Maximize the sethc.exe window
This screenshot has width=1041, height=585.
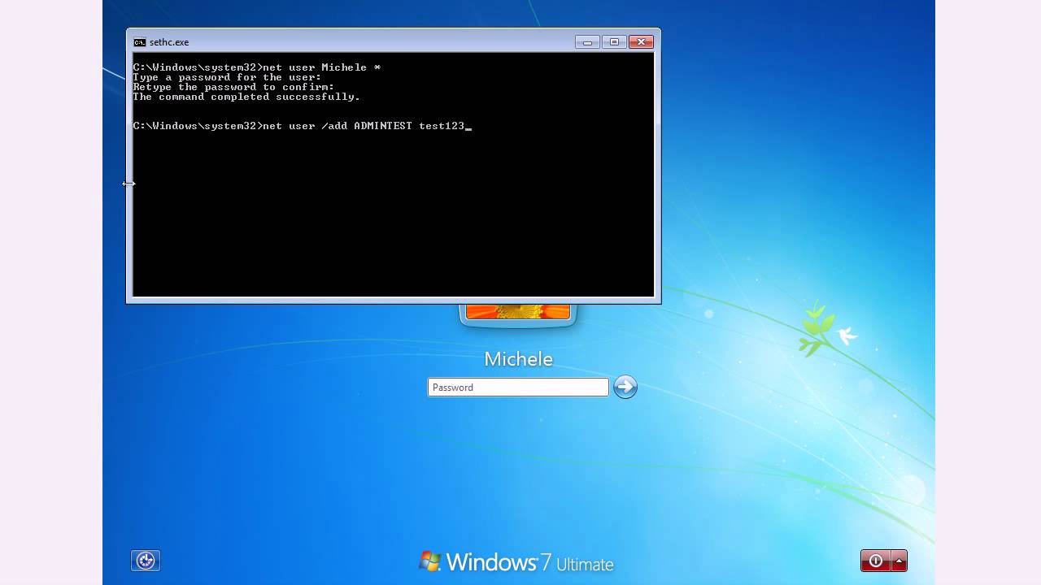click(x=614, y=42)
